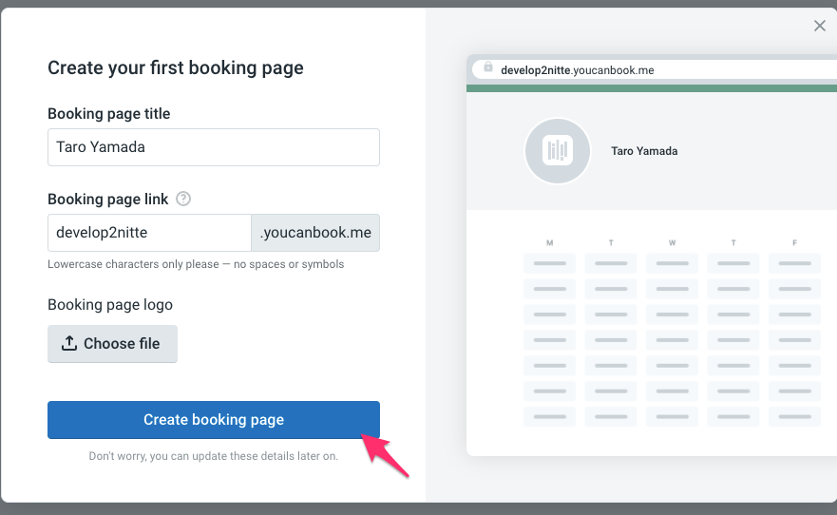Screen dimensions: 837x515
Task: Click the 'Lowercase characters only please' hint text
Action: click(196, 264)
